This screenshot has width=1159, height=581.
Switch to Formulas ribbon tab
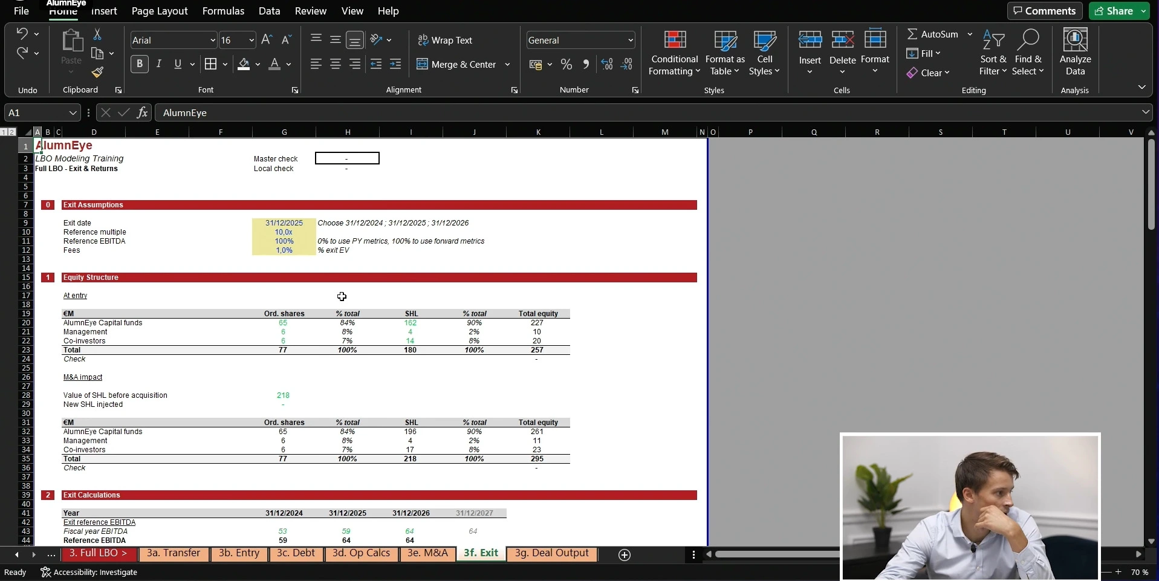coord(223,11)
